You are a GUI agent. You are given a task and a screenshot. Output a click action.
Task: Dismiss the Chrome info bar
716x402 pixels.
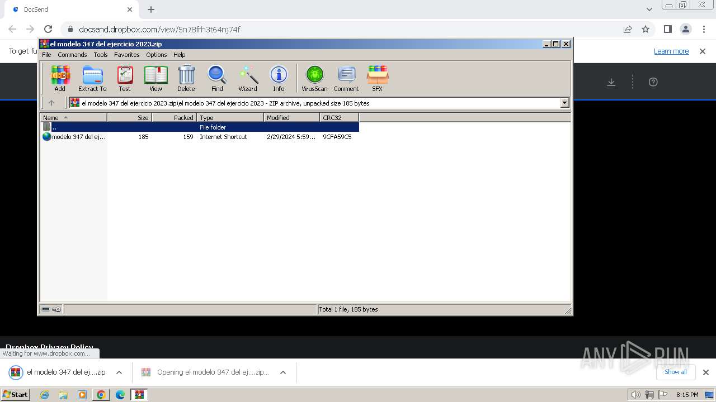pyautogui.click(x=703, y=51)
